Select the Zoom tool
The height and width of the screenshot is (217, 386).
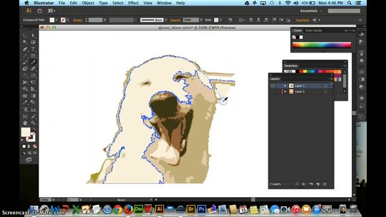point(33,123)
